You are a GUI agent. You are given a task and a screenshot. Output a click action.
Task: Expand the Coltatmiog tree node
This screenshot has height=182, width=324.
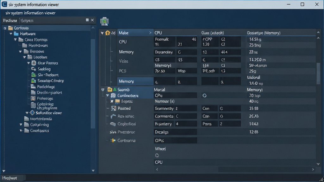tap(21, 124)
